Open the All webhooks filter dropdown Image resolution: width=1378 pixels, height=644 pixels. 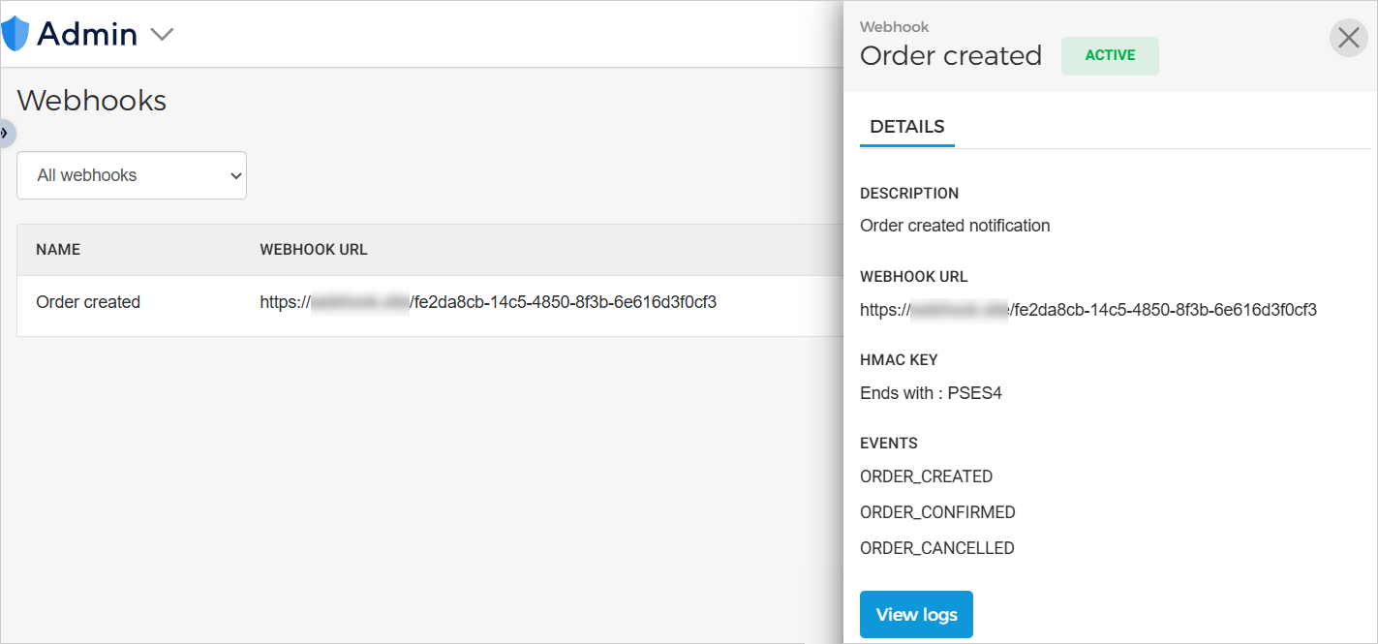point(132,175)
